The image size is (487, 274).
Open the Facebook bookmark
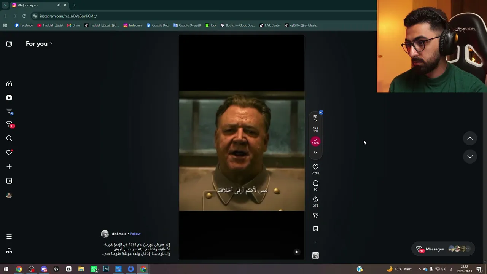coord(24,25)
